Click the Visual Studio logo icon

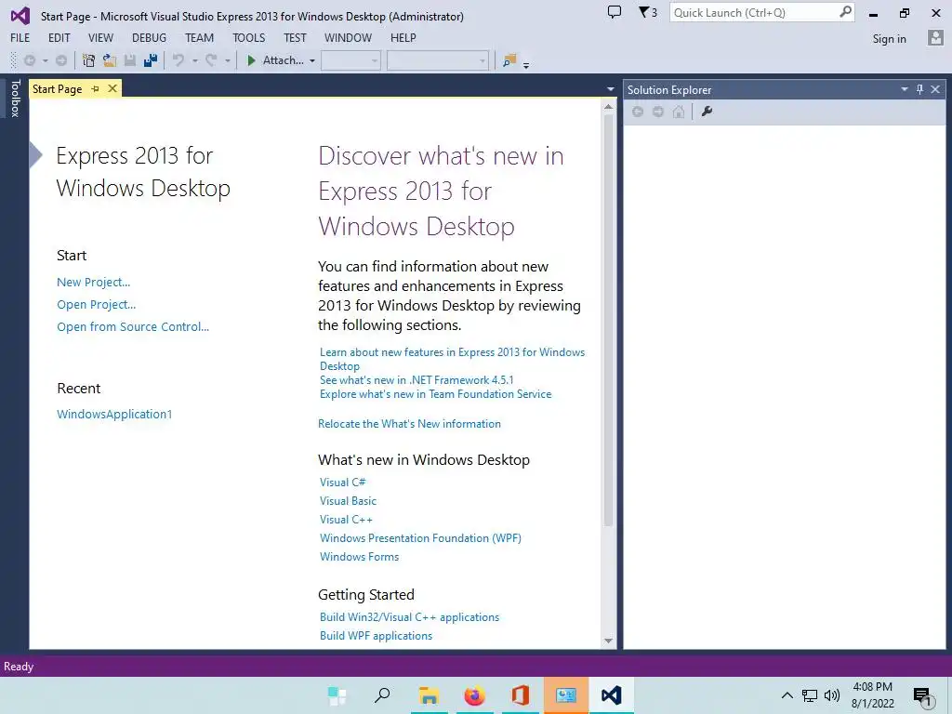click(x=20, y=15)
